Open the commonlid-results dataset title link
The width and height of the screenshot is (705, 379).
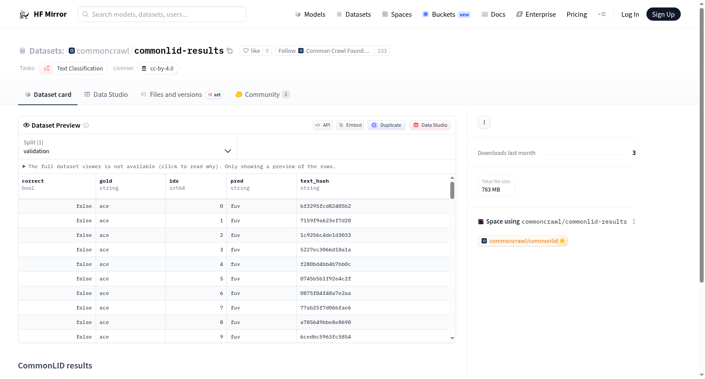pyautogui.click(x=179, y=51)
